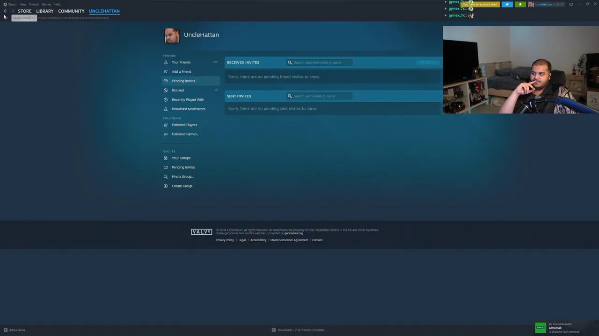Image resolution: width=599 pixels, height=336 pixels.
Task: Click the Recently Played With clock icon
Action: tap(166, 99)
